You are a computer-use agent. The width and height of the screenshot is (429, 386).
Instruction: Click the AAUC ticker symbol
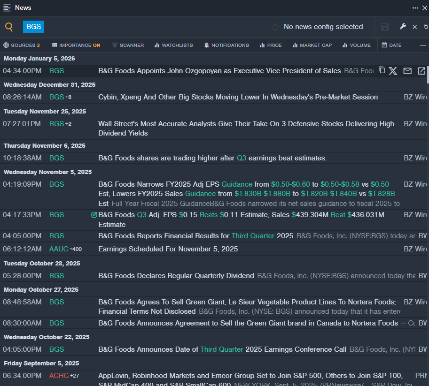coord(59,249)
